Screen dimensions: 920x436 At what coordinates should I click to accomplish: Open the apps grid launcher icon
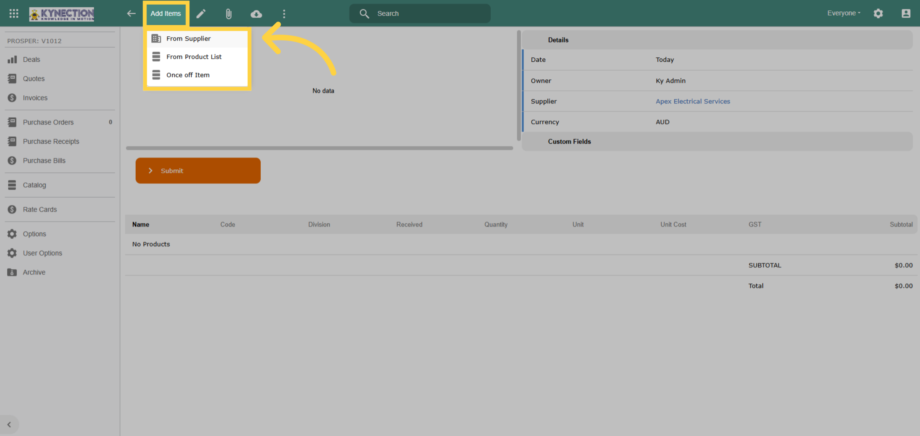pyautogui.click(x=14, y=13)
